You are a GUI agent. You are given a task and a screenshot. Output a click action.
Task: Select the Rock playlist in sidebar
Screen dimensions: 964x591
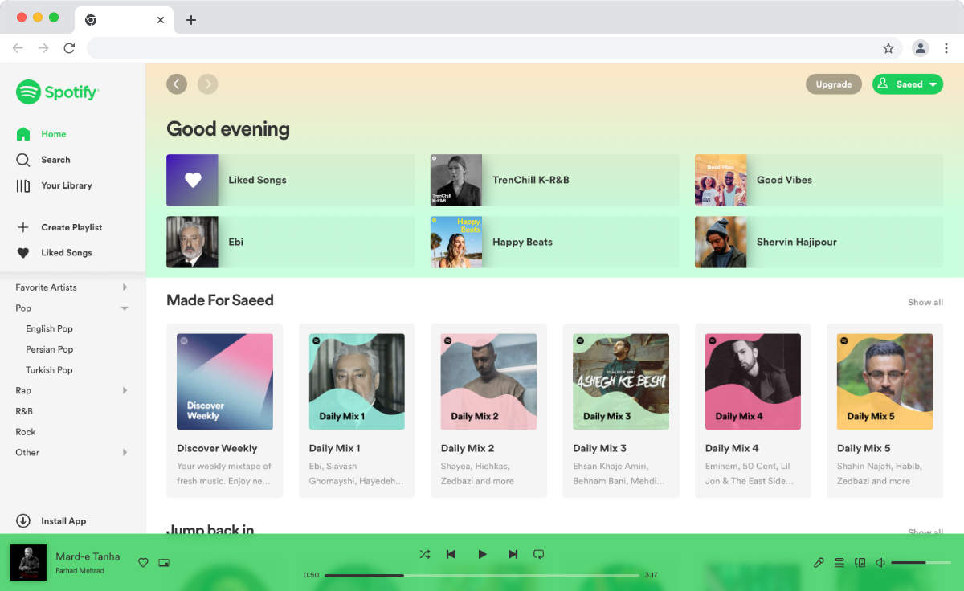click(x=26, y=432)
